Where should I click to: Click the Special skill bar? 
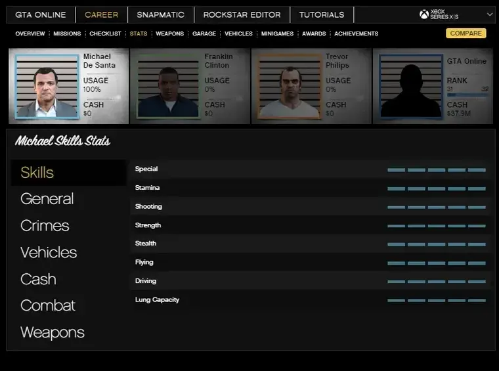pyautogui.click(x=437, y=170)
